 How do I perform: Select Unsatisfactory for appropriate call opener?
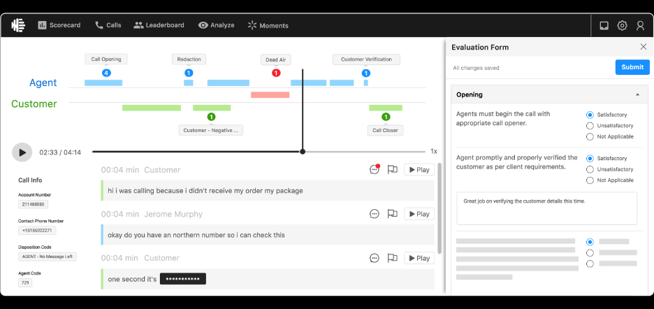(590, 126)
